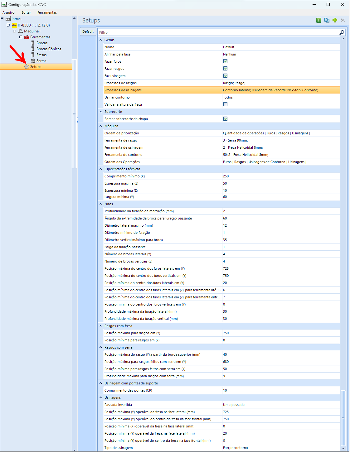The height and width of the screenshot is (453, 350).
Task: Click the Ordem das Operações value cell
Action: coord(281,162)
